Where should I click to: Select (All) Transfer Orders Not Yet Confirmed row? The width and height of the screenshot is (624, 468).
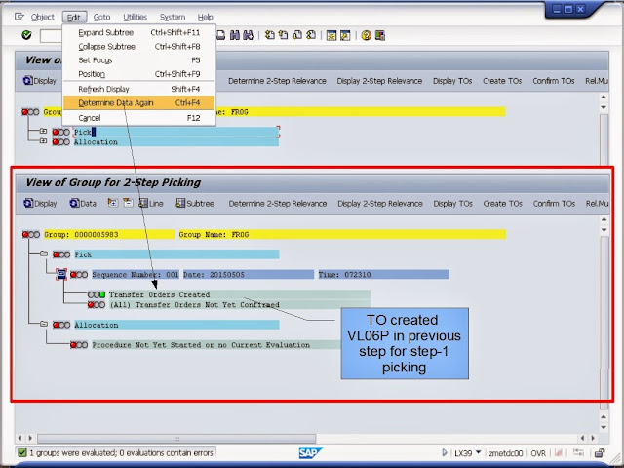click(240, 305)
